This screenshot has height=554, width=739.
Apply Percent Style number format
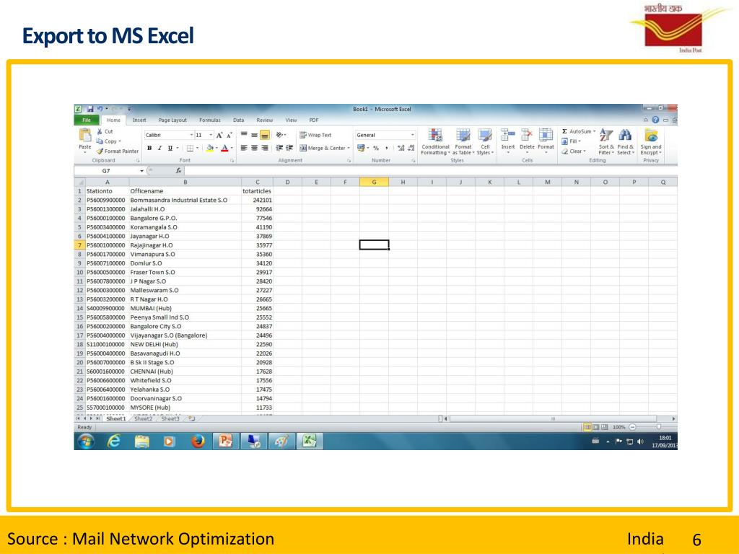(x=376, y=148)
